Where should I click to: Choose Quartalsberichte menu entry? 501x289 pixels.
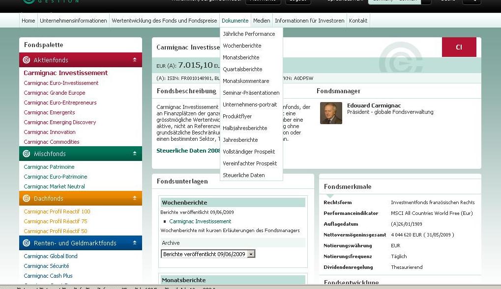coord(242,69)
